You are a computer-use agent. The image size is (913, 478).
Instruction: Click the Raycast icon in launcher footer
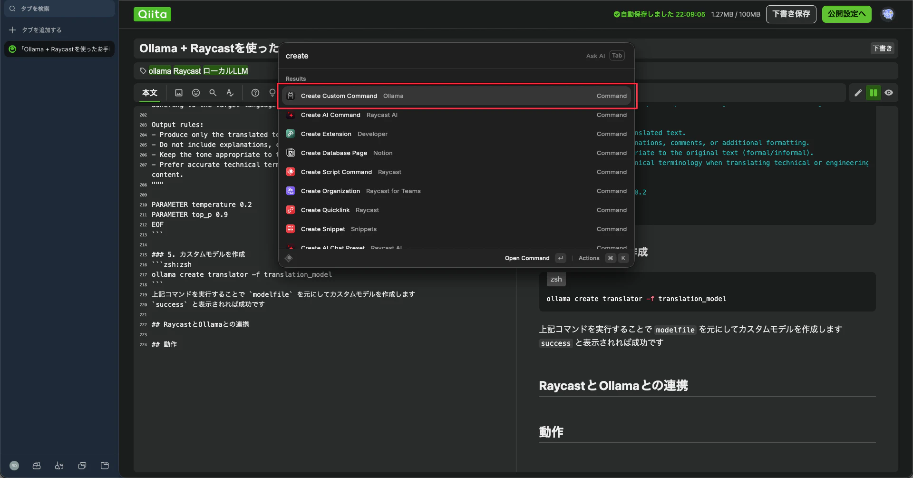tap(289, 258)
